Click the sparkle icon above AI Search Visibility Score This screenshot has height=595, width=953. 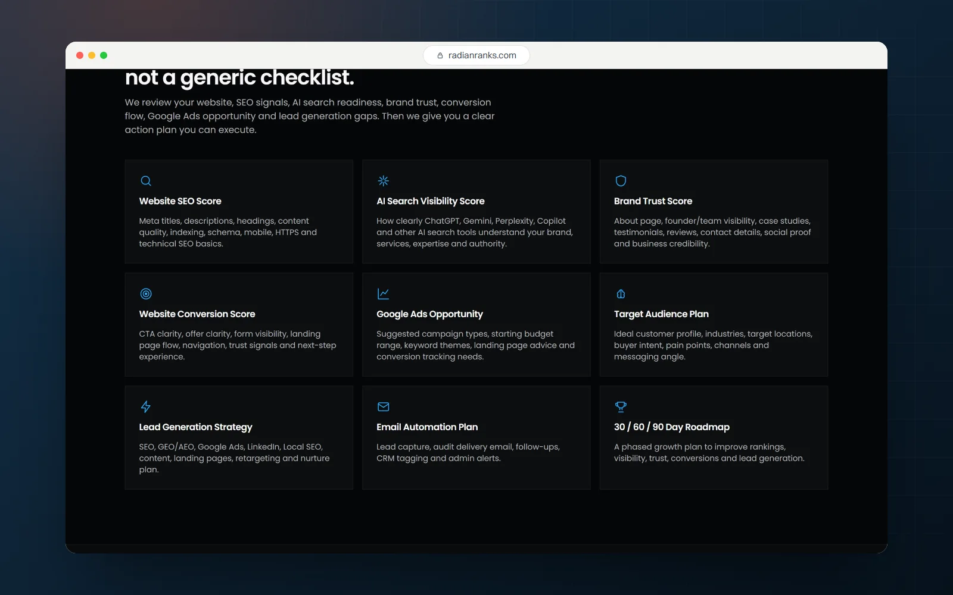[384, 181]
